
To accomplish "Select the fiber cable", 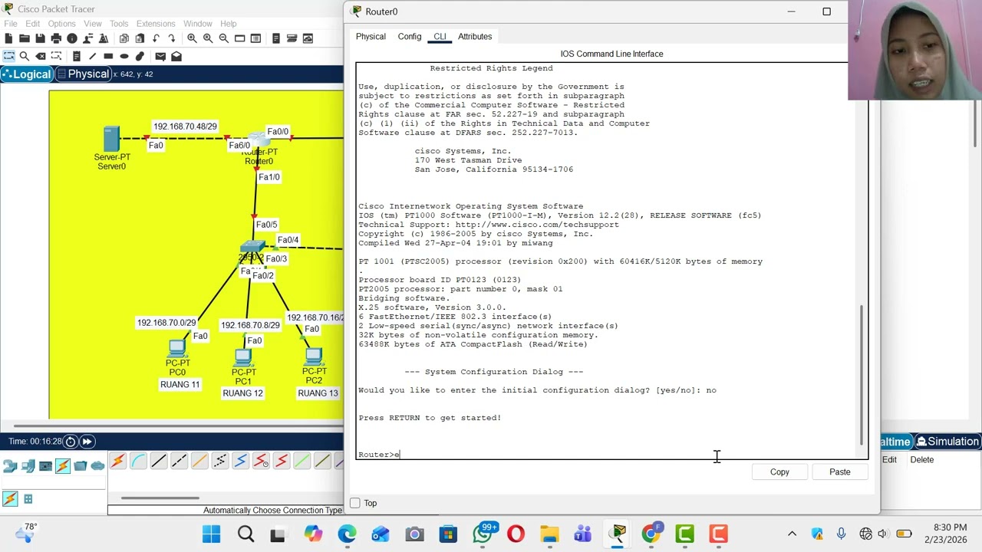I will 199,461.
